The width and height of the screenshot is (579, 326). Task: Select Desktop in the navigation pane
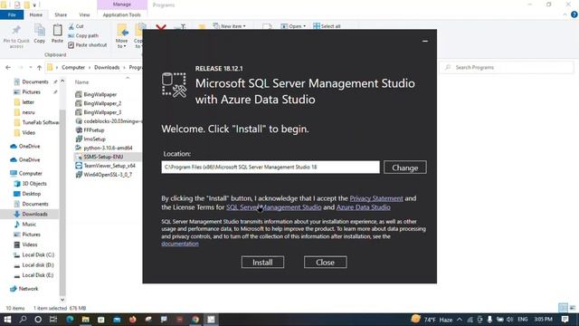(27, 194)
